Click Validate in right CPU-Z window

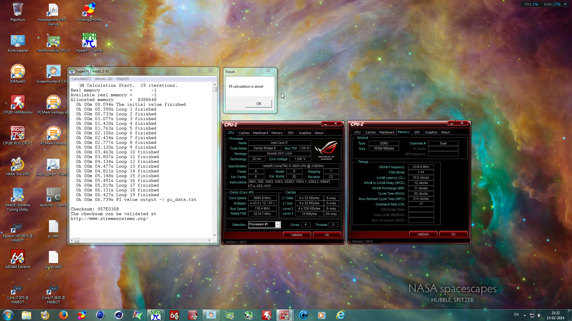(423, 234)
